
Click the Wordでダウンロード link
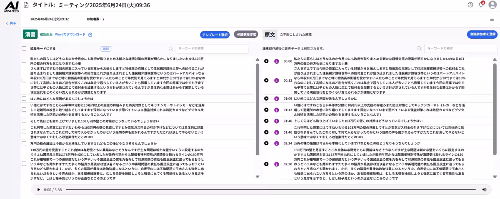70,35
